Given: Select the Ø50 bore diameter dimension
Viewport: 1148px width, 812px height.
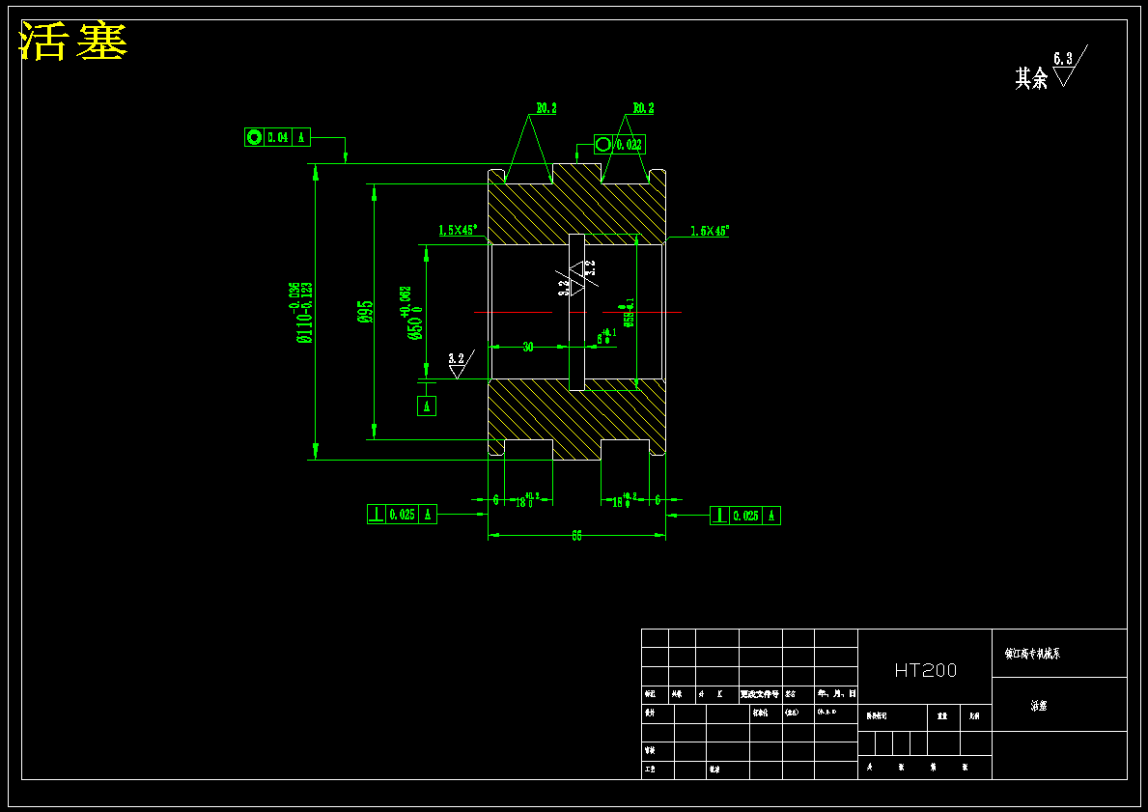Looking at the screenshot, I should click(x=410, y=313).
